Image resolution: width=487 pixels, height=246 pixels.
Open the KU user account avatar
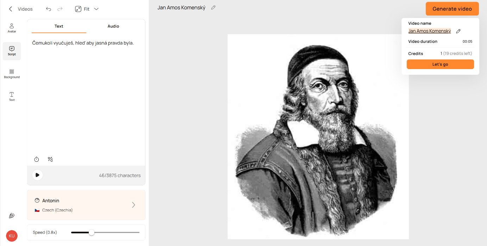(x=12, y=236)
